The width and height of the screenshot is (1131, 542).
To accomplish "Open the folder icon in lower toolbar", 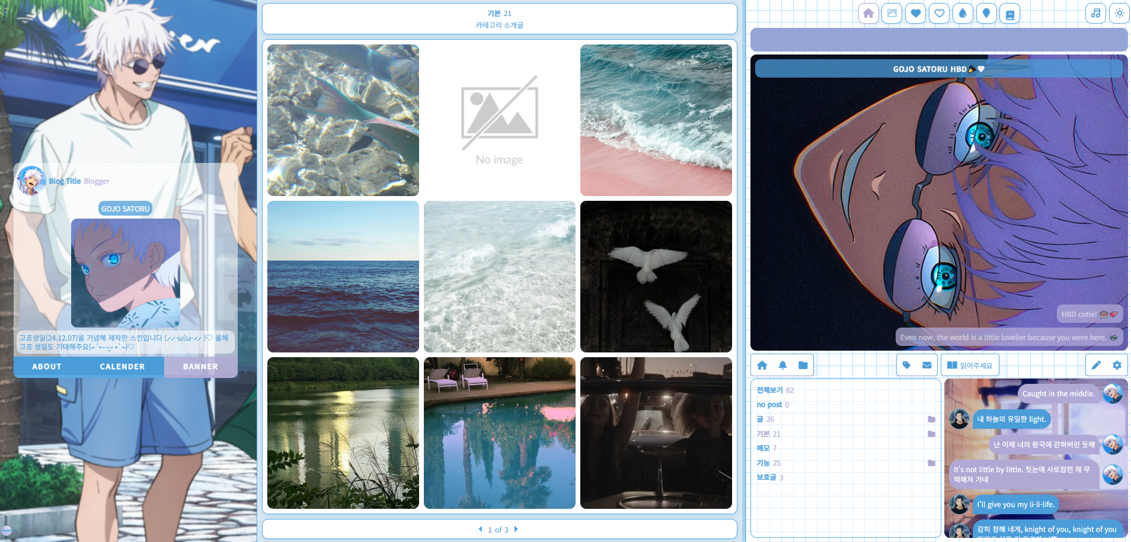I will [803, 365].
